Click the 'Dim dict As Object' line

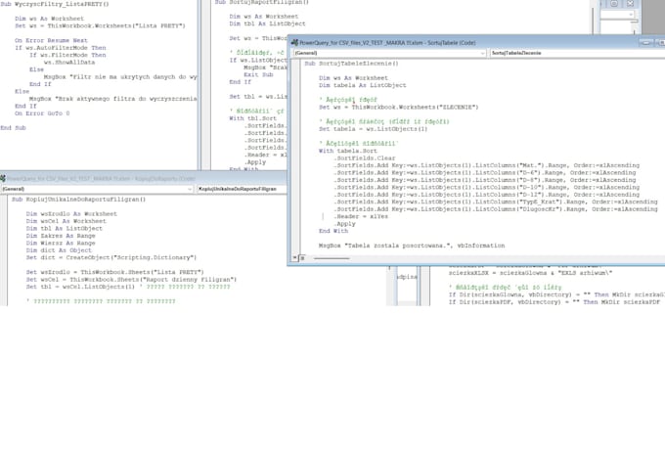click(x=59, y=250)
